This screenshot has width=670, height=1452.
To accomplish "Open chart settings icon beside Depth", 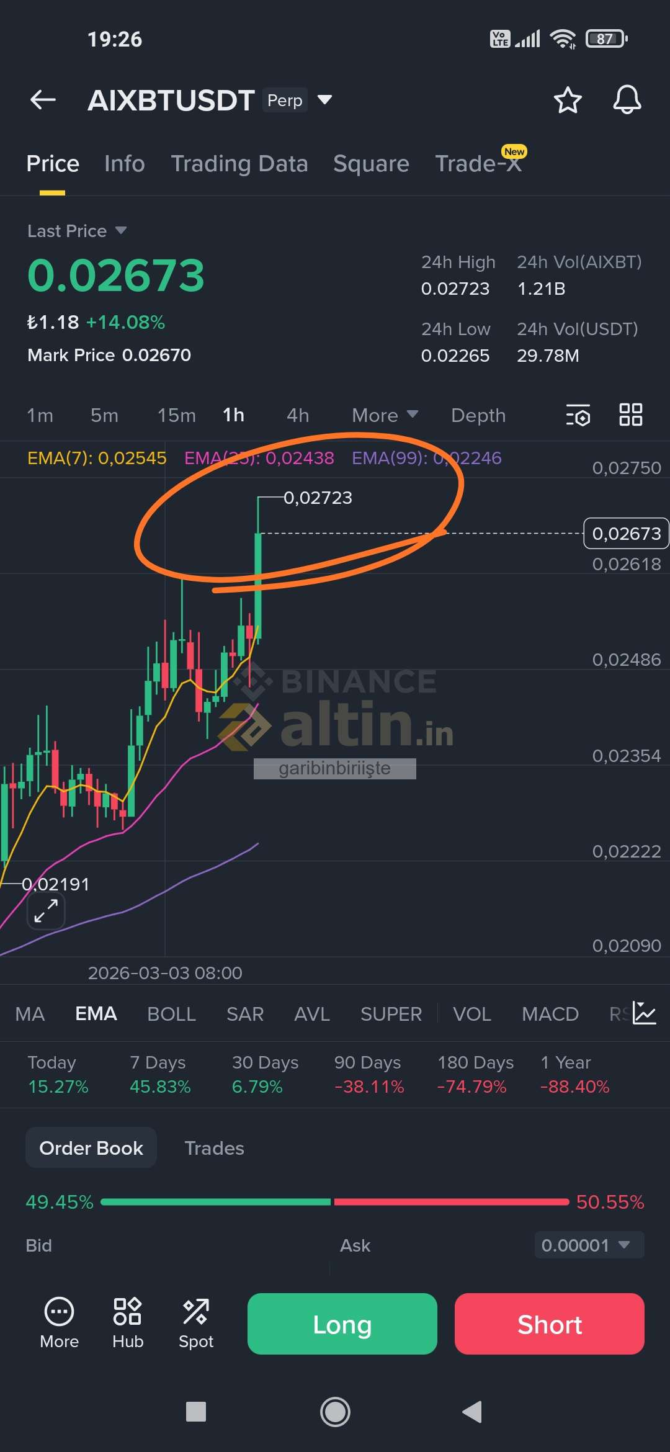I will point(578,415).
